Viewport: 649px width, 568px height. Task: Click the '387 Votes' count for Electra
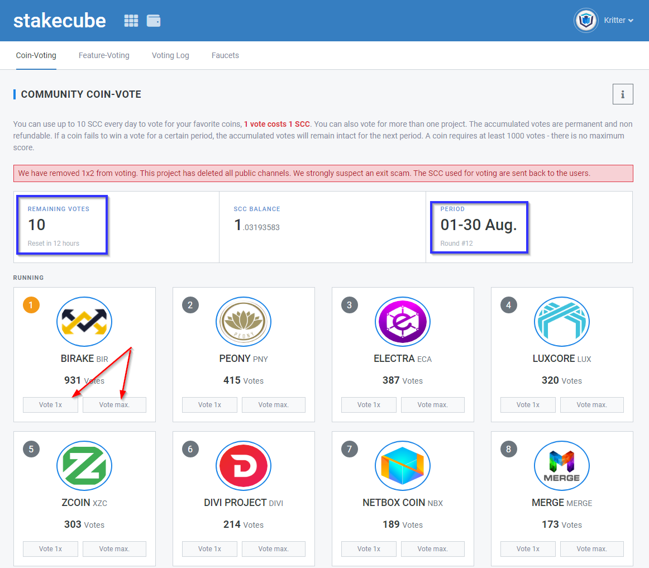(x=403, y=380)
